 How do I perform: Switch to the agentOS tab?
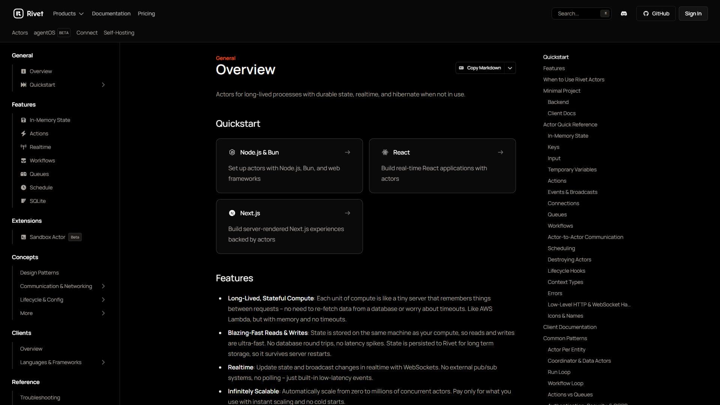pyautogui.click(x=52, y=33)
